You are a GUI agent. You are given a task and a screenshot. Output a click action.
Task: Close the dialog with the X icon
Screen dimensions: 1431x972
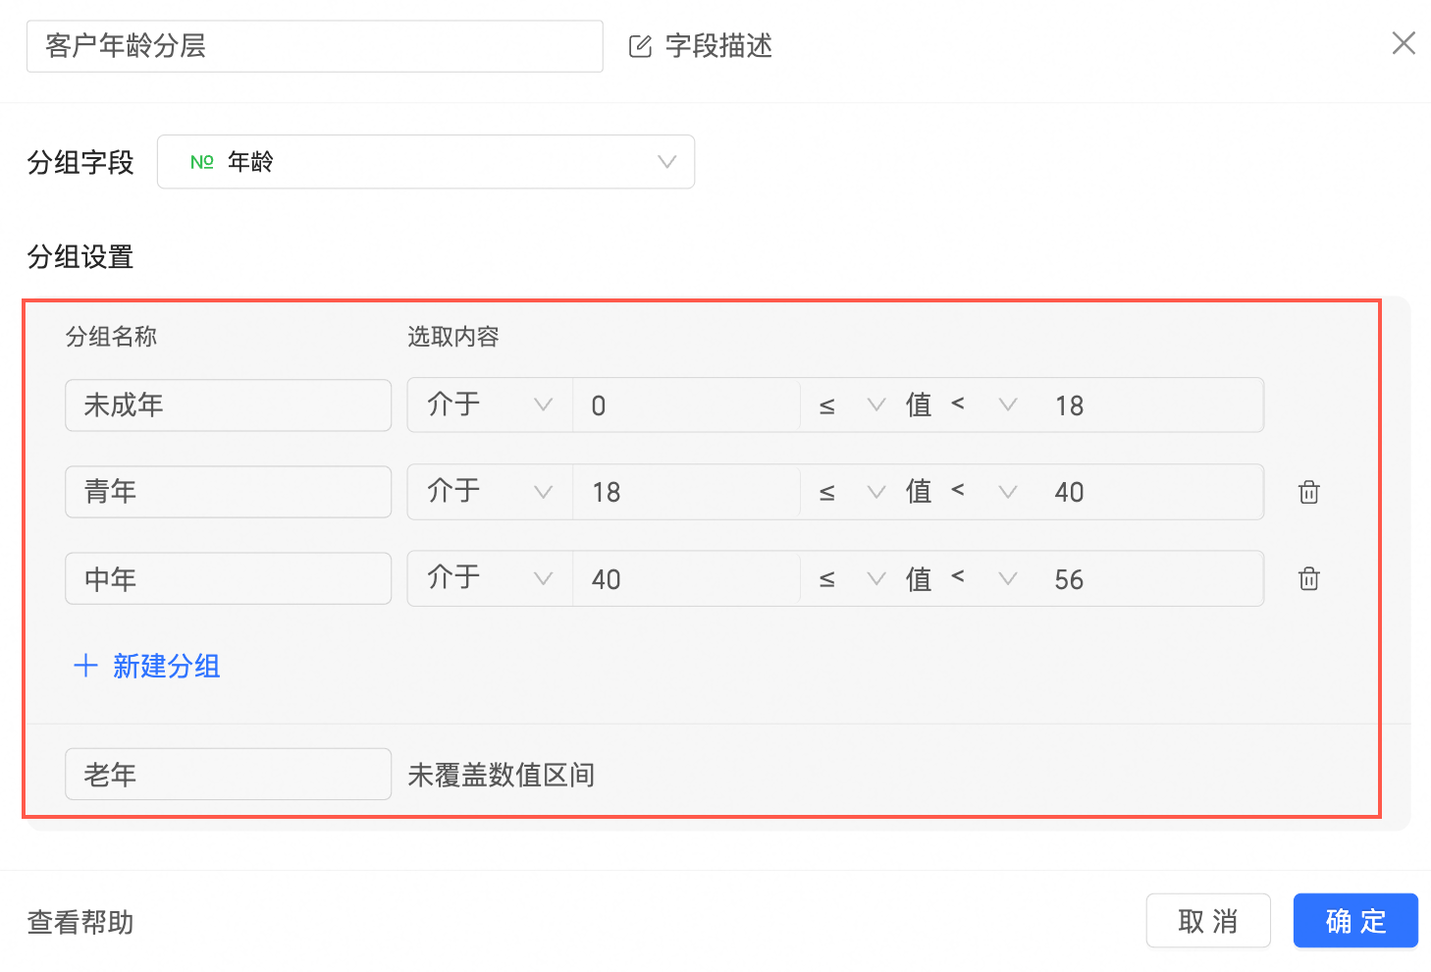tap(1404, 43)
